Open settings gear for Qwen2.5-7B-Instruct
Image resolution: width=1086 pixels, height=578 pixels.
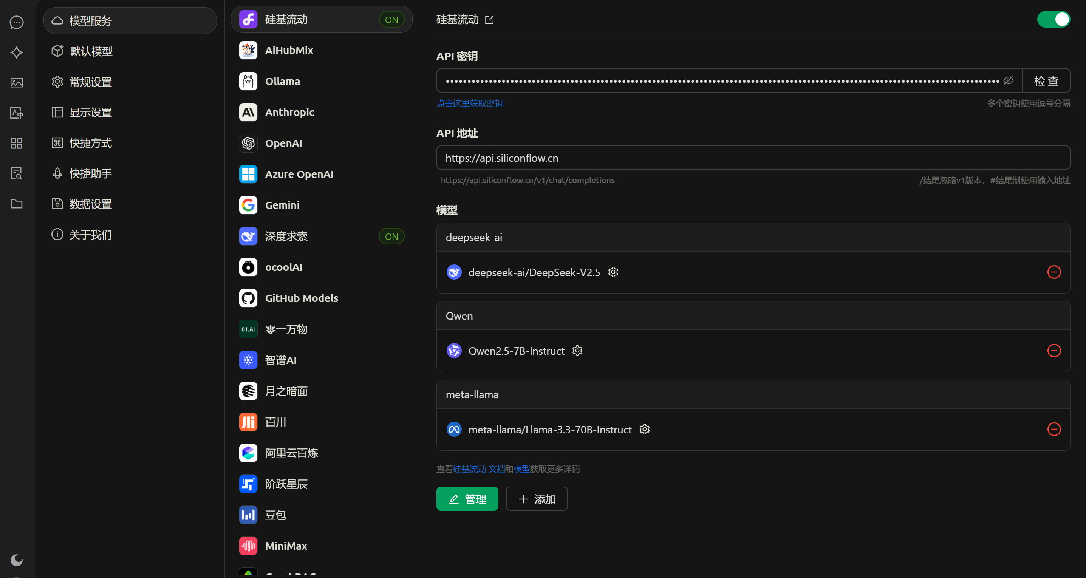tap(577, 350)
